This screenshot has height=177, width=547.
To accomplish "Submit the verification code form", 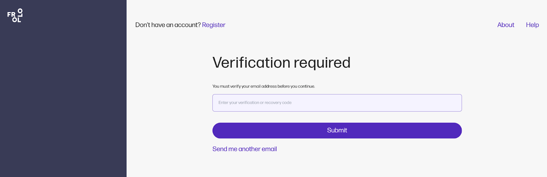I will click(x=337, y=131).
